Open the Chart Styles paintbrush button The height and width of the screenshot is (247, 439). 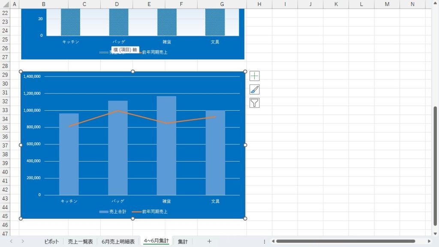tap(255, 90)
